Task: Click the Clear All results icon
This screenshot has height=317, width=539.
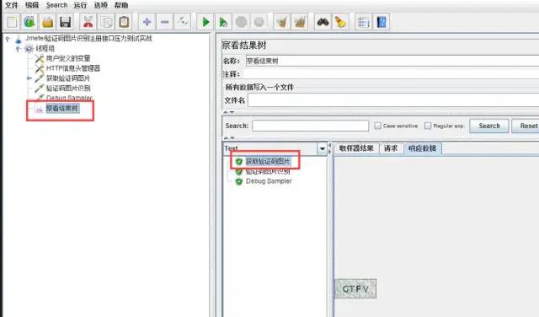Action: pyautogui.click(x=300, y=22)
